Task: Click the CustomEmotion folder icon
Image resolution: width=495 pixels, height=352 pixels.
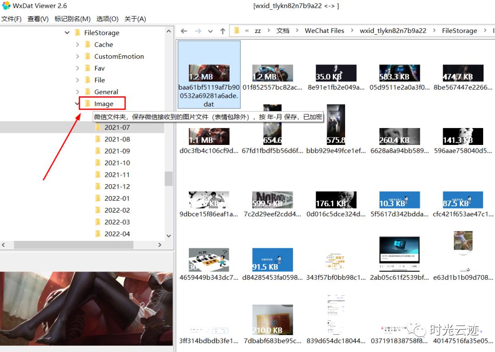Action: pos(88,56)
